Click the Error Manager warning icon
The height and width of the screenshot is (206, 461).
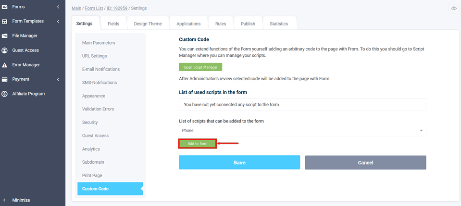coord(4,65)
